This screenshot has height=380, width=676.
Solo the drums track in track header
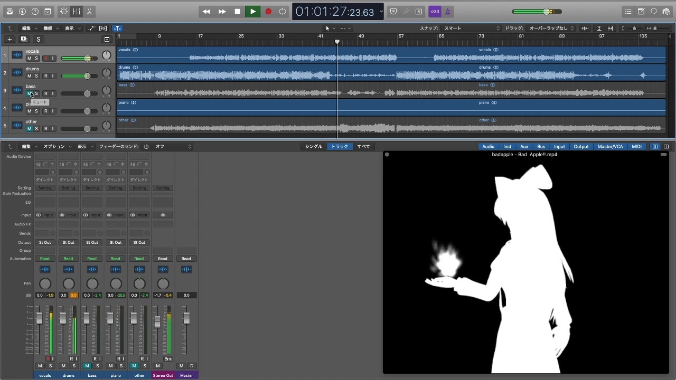click(x=36, y=76)
